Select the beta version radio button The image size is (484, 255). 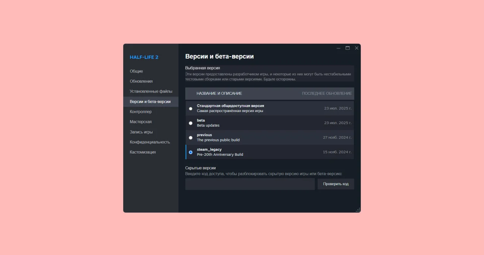point(191,123)
